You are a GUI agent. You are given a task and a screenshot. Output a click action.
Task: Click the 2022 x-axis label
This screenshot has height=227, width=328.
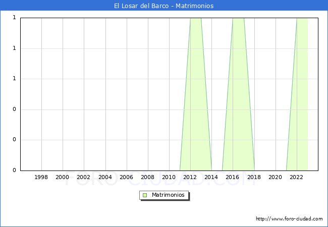tap(296, 177)
